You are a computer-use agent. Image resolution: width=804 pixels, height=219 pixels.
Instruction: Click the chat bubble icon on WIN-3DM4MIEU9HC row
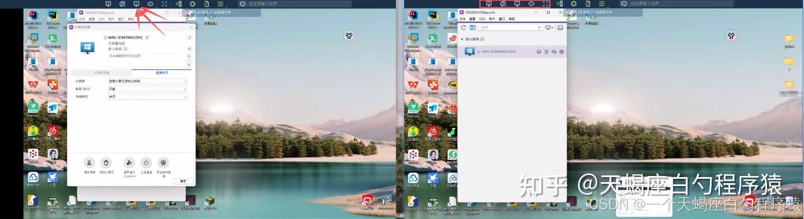point(554,52)
